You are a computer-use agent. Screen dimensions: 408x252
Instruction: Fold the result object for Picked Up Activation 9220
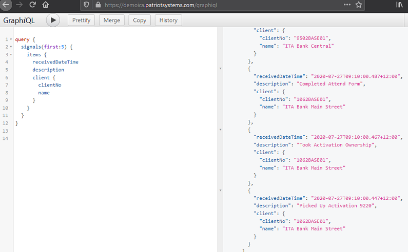click(x=220, y=191)
